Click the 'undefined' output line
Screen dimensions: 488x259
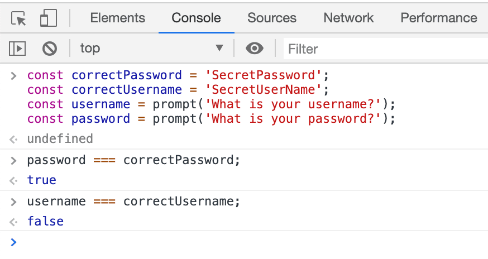[60, 138]
